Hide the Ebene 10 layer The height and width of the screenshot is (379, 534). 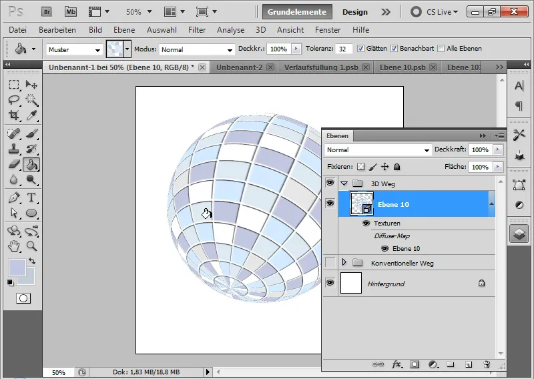click(330, 204)
